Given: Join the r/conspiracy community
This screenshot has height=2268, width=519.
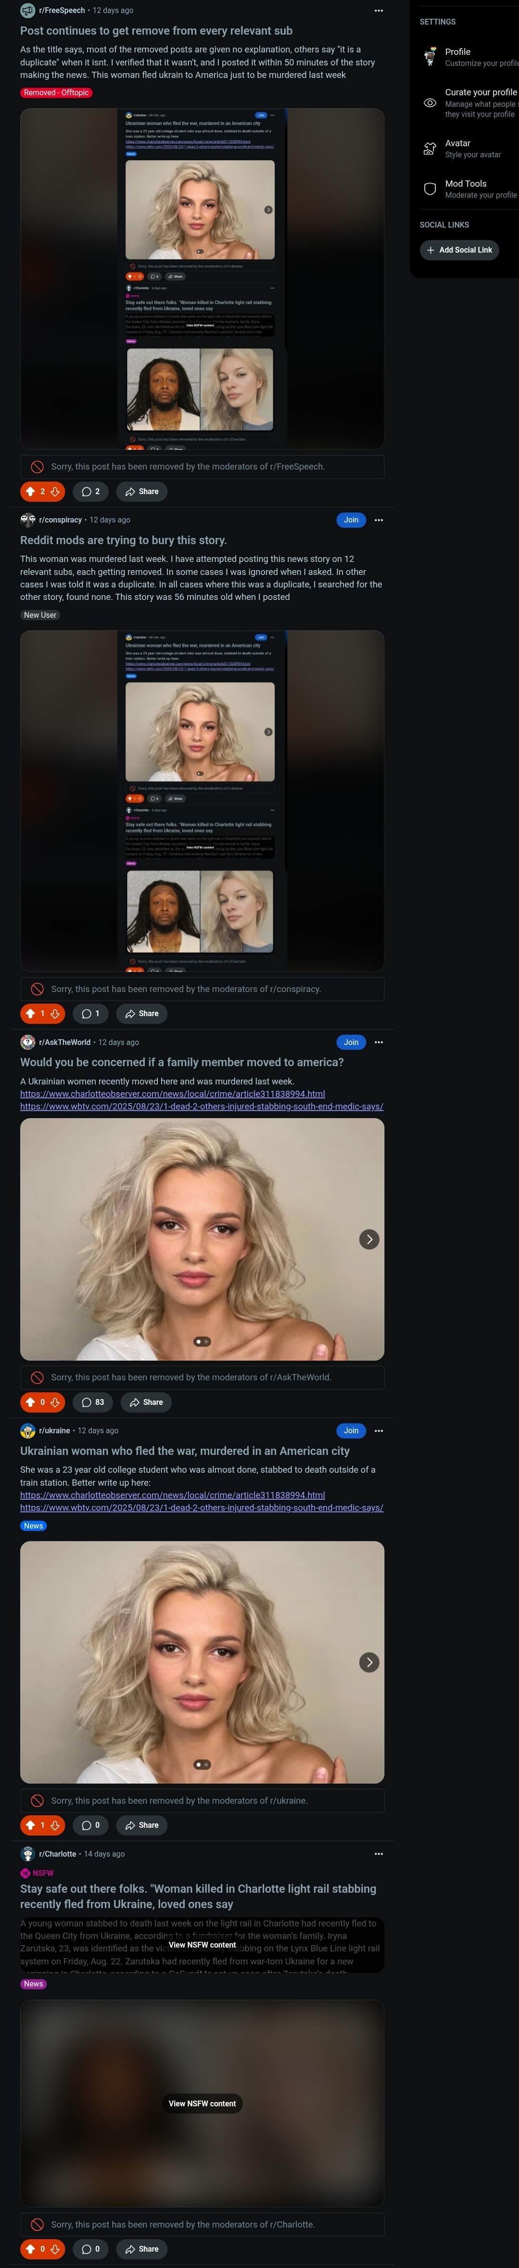Looking at the screenshot, I should point(351,521).
